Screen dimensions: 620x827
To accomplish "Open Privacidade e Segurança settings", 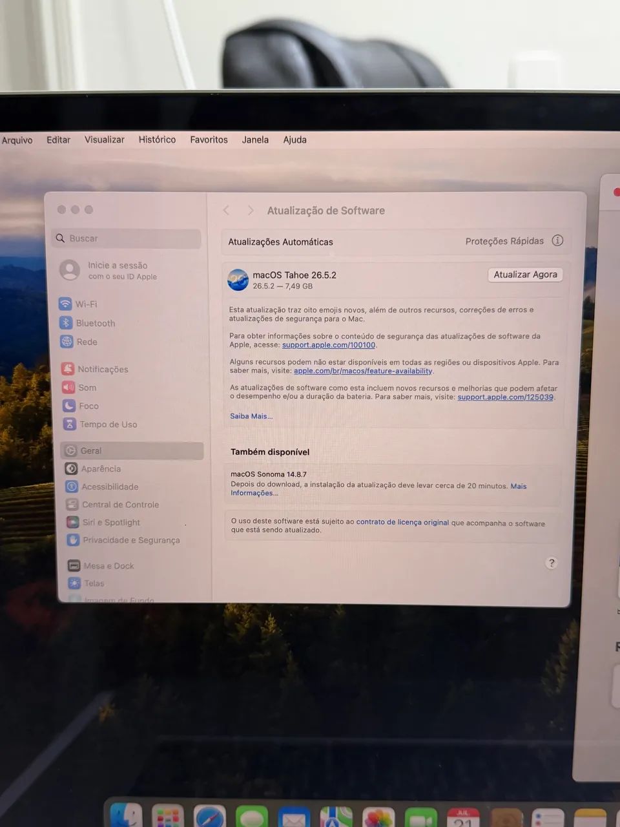I will [x=123, y=540].
